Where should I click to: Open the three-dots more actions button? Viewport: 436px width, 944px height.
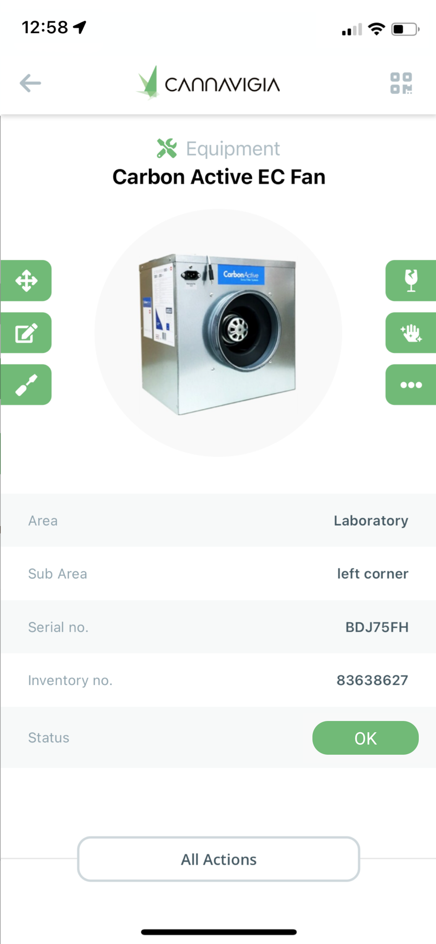tap(411, 385)
